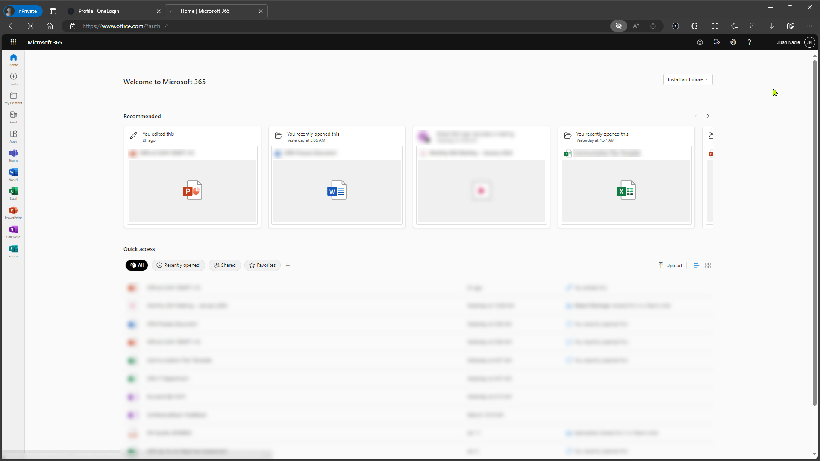Image resolution: width=832 pixels, height=461 pixels.
Task: Open the JN account manager menu
Action: coord(809,42)
